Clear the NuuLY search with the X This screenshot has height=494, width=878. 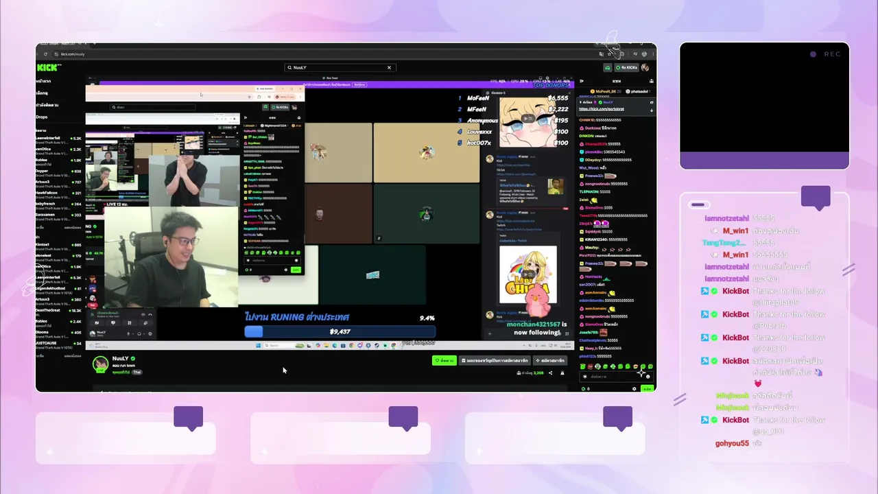coord(389,67)
